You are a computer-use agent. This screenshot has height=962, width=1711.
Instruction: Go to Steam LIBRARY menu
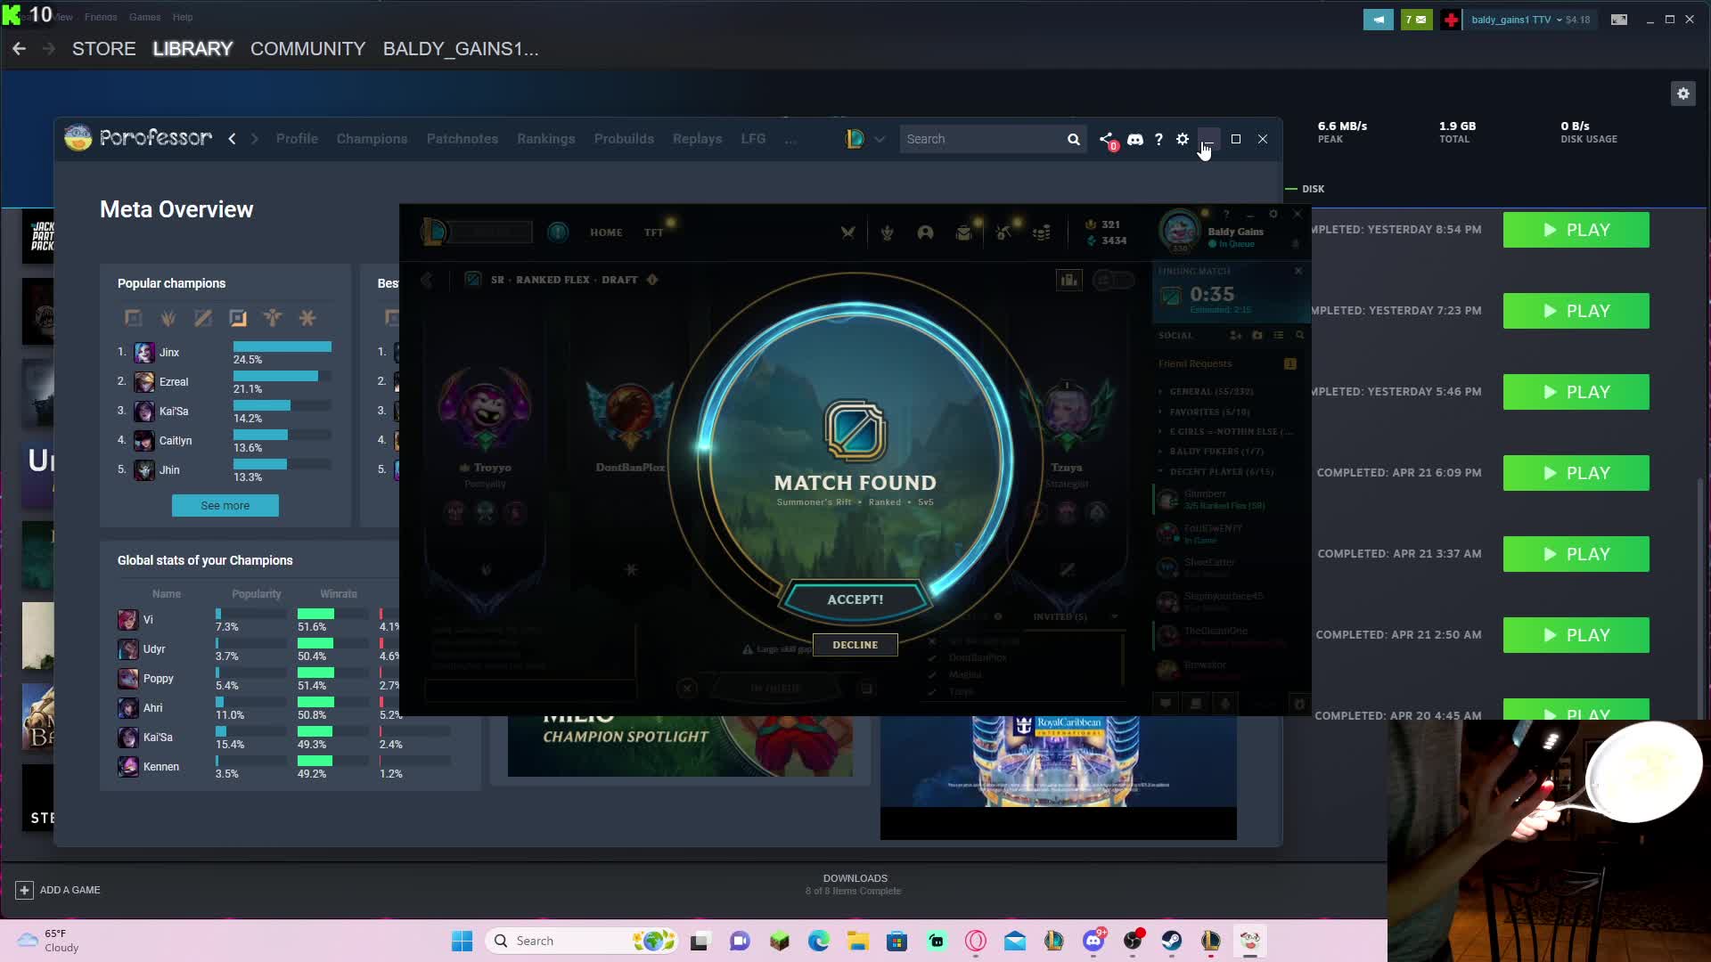point(192,49)
